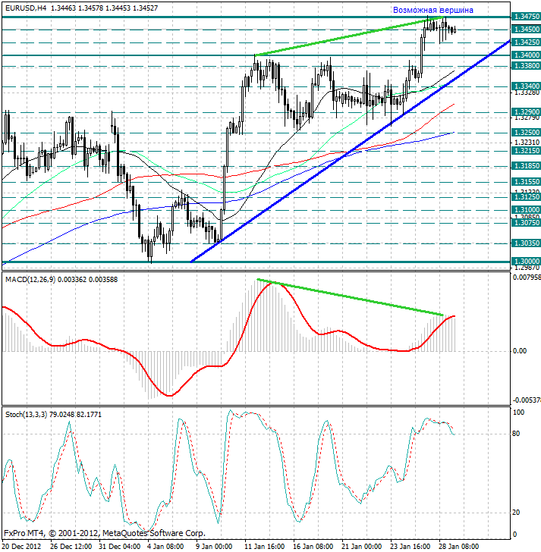Click the 1.31550 price level label

pyautogui.click(x=527, y=182)
